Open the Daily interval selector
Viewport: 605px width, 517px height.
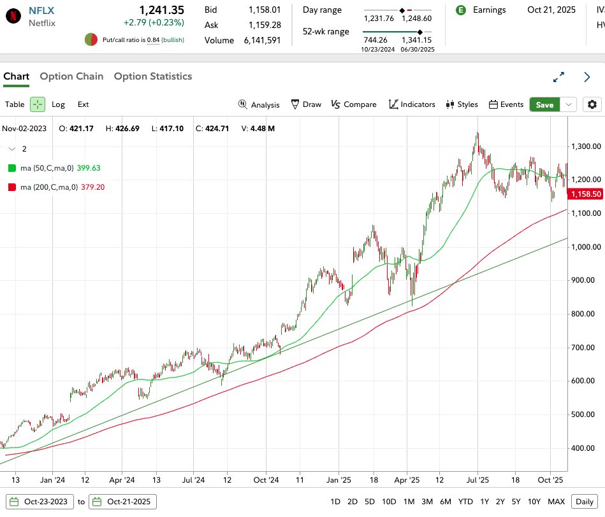[x=584, y=502]
